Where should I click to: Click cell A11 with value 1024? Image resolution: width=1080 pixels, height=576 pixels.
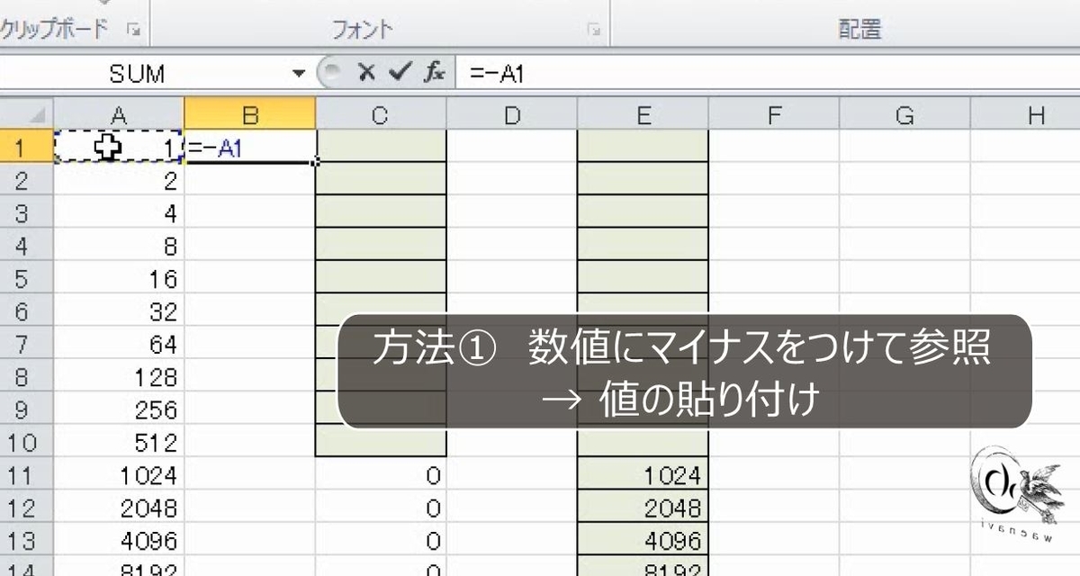(x=119, y=473)
